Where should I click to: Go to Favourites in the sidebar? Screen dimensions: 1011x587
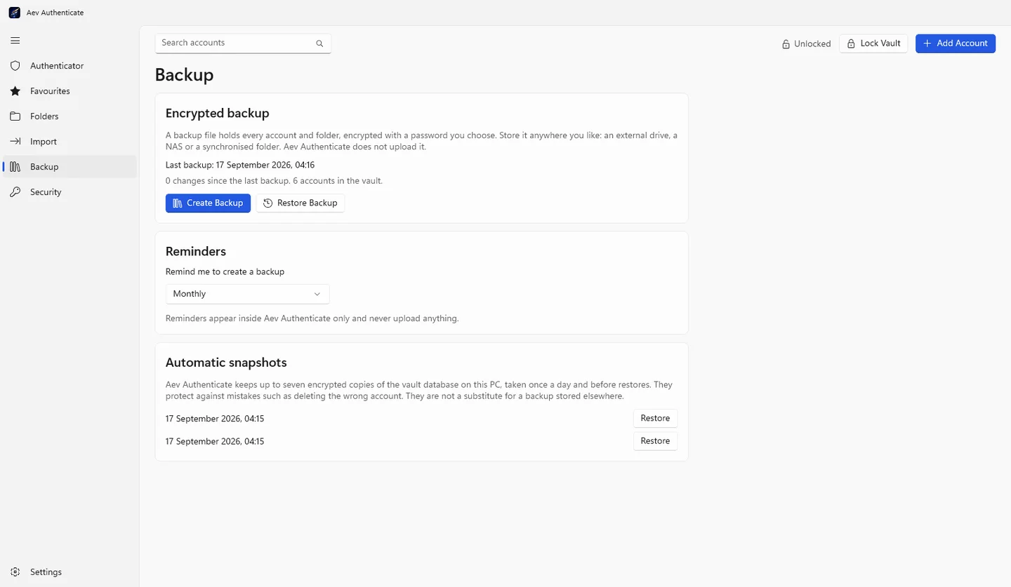coord(70,91)
